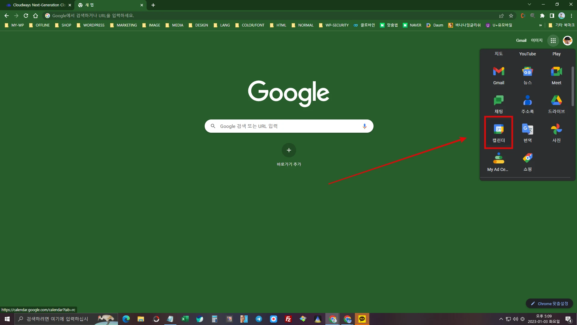Open volume control in system tray

515,319
